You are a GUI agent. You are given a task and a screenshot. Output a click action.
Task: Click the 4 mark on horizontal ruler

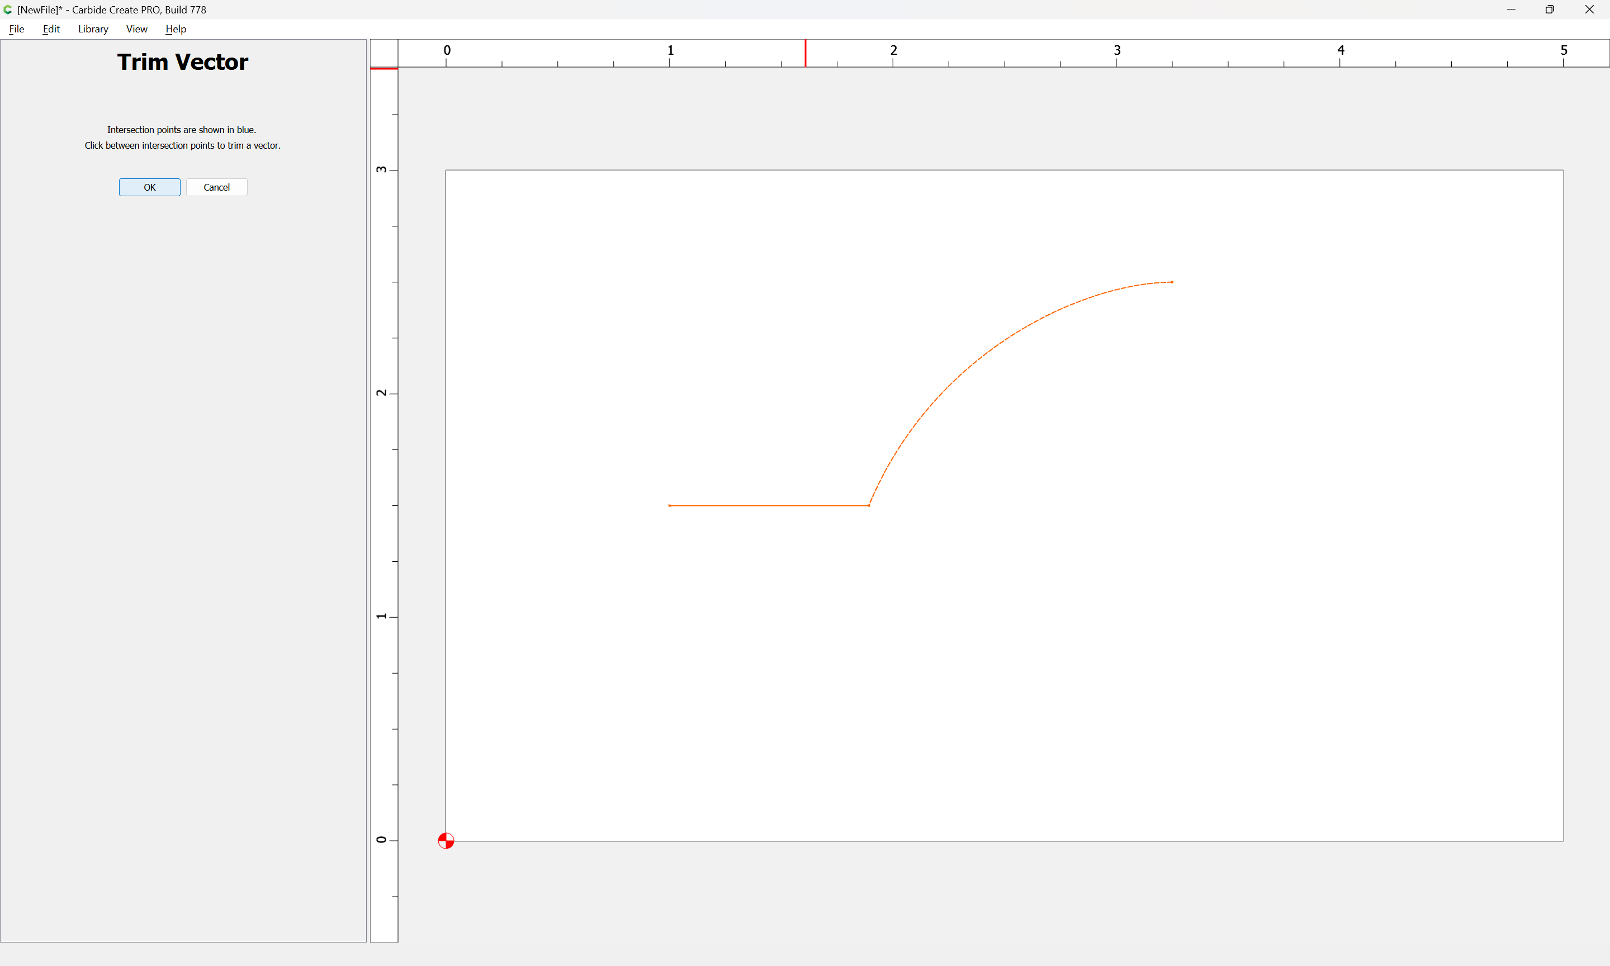click(x=1341, y=51)
